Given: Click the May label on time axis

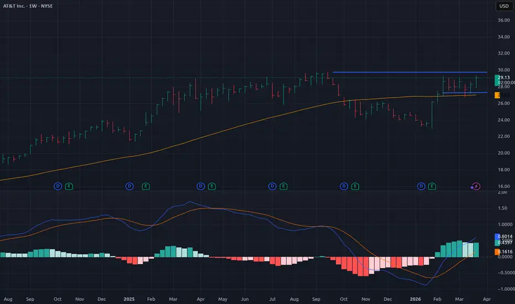Looking at the screenshot, I should (x=223, y=299).
